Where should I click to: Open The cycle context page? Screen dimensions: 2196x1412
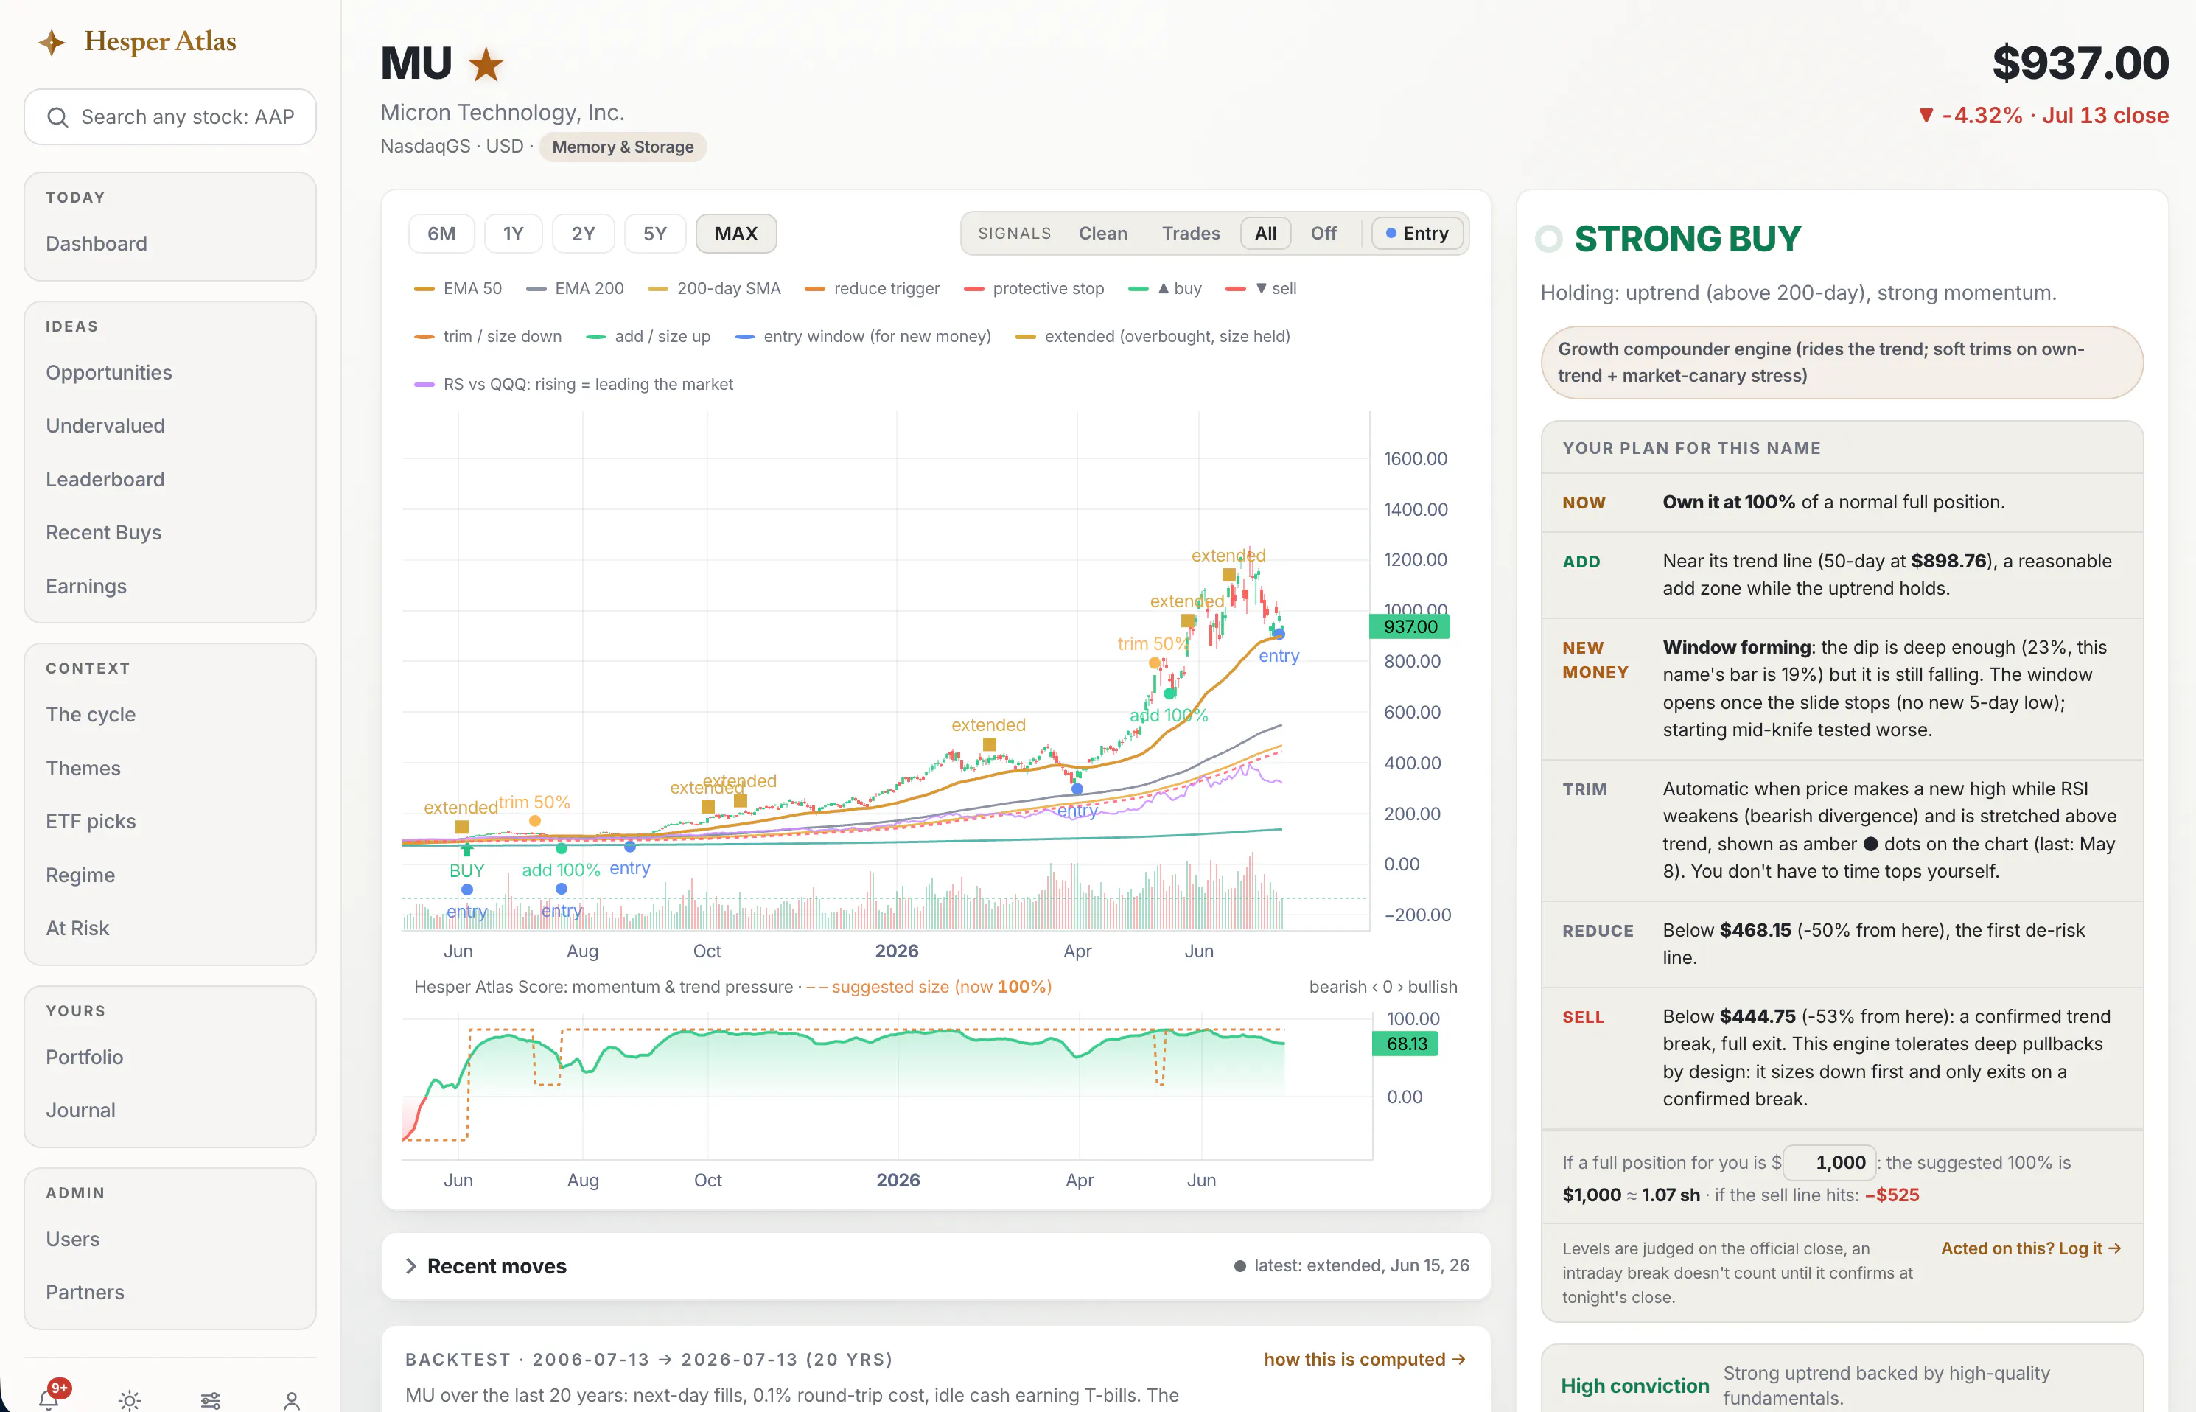click(91, 714)
